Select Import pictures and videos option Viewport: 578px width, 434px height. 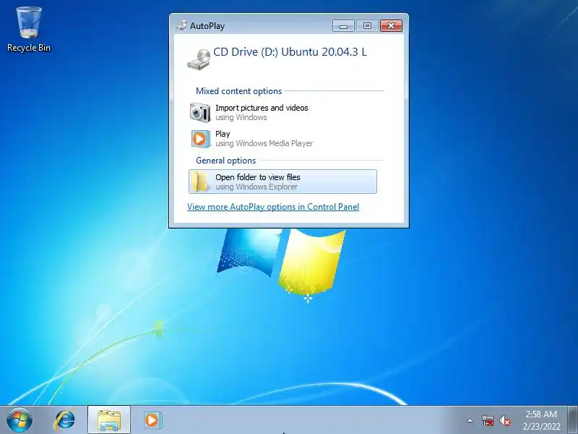coord(282,112)
